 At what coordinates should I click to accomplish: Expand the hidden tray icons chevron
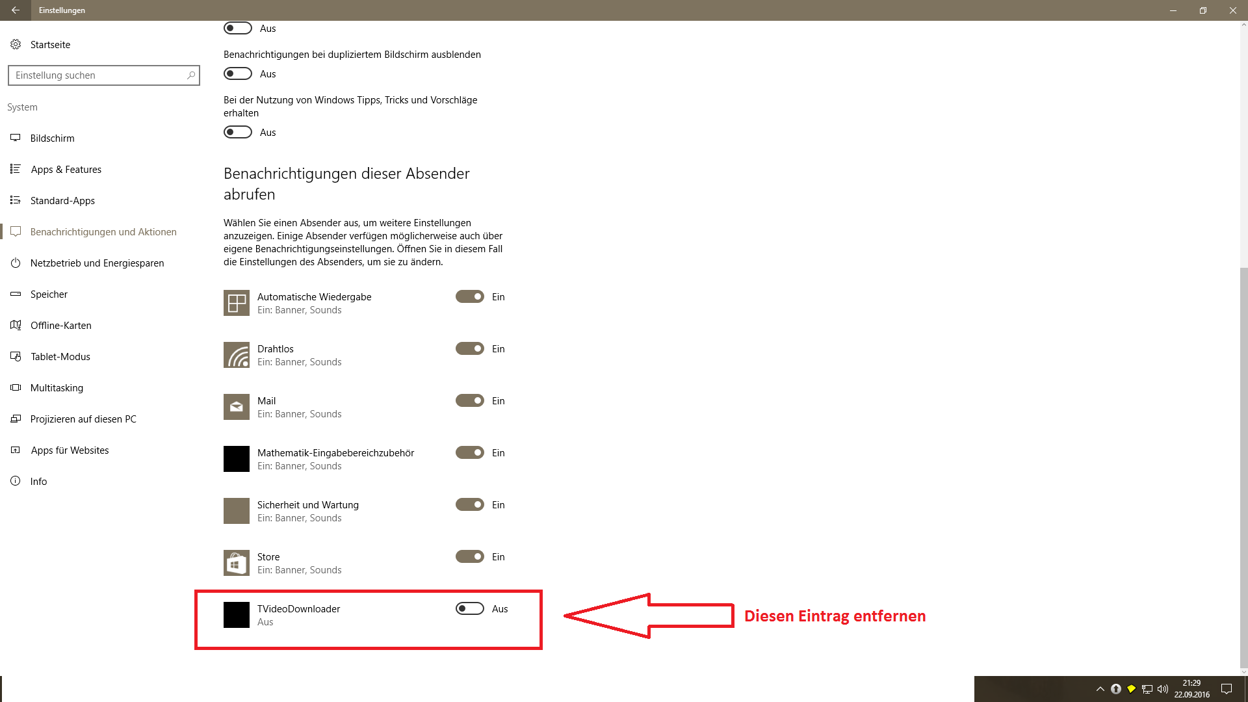tap(1100, 689)
